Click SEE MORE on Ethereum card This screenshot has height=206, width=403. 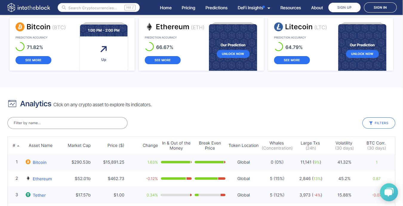coord(163,60)
